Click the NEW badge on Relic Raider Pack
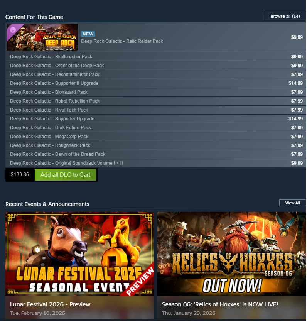307x321 pixels. [88, 34]
